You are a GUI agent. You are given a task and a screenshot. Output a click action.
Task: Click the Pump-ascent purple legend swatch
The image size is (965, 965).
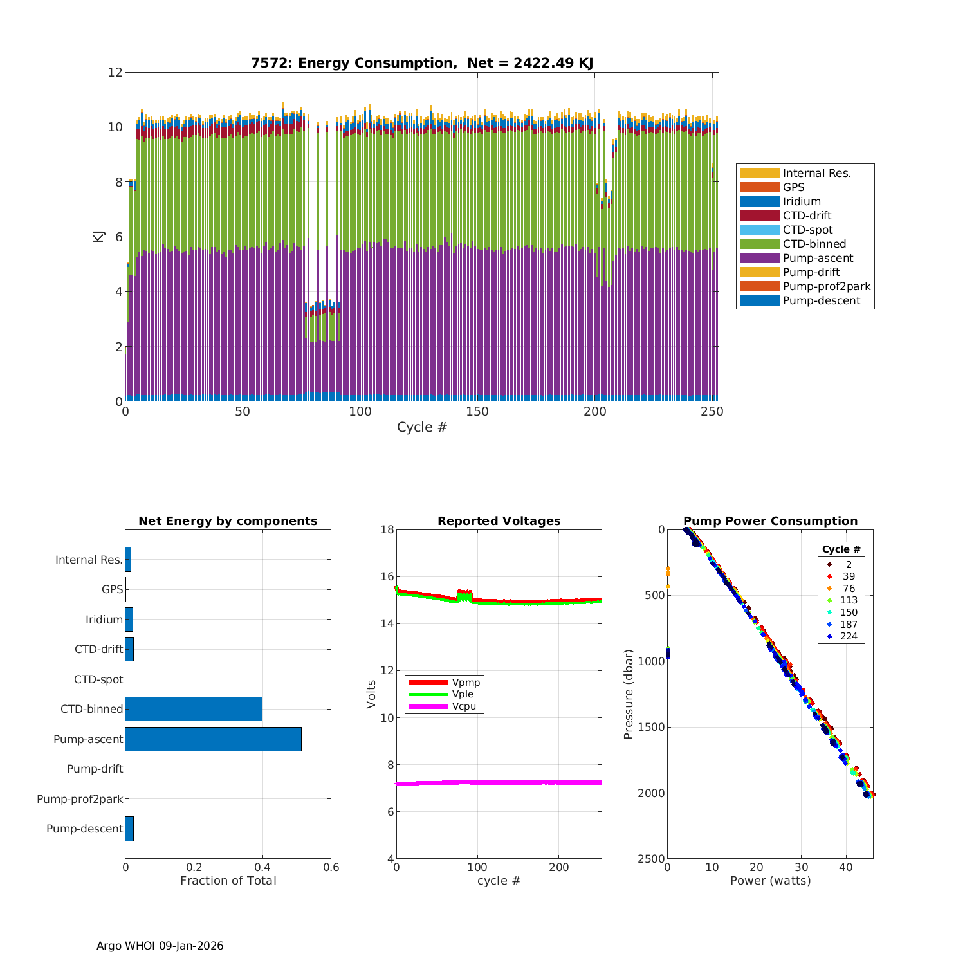click(759, 258)
